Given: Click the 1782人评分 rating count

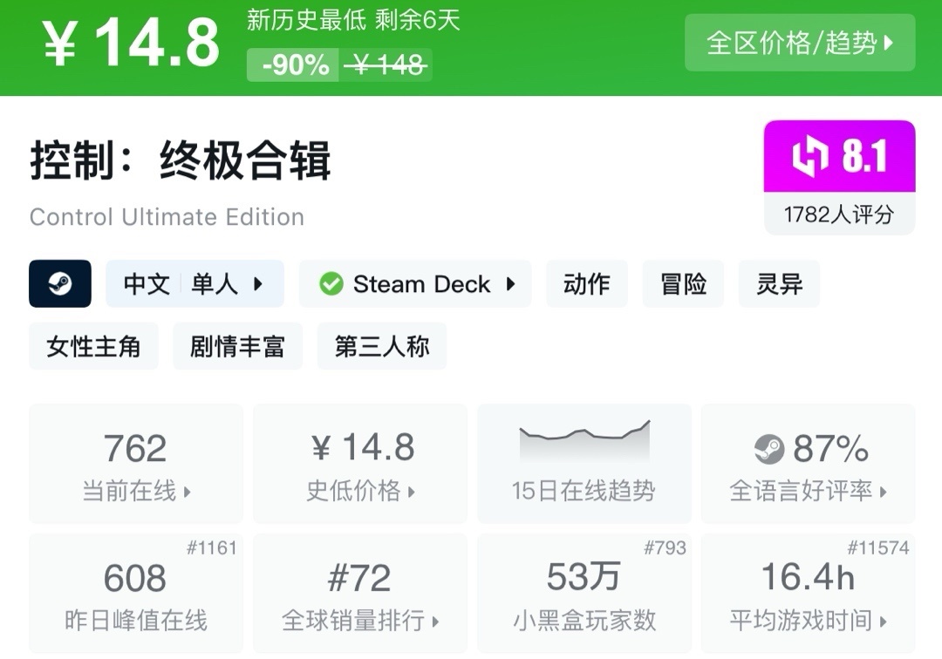Looking at the screenshot, I should (x=839, y=214).
